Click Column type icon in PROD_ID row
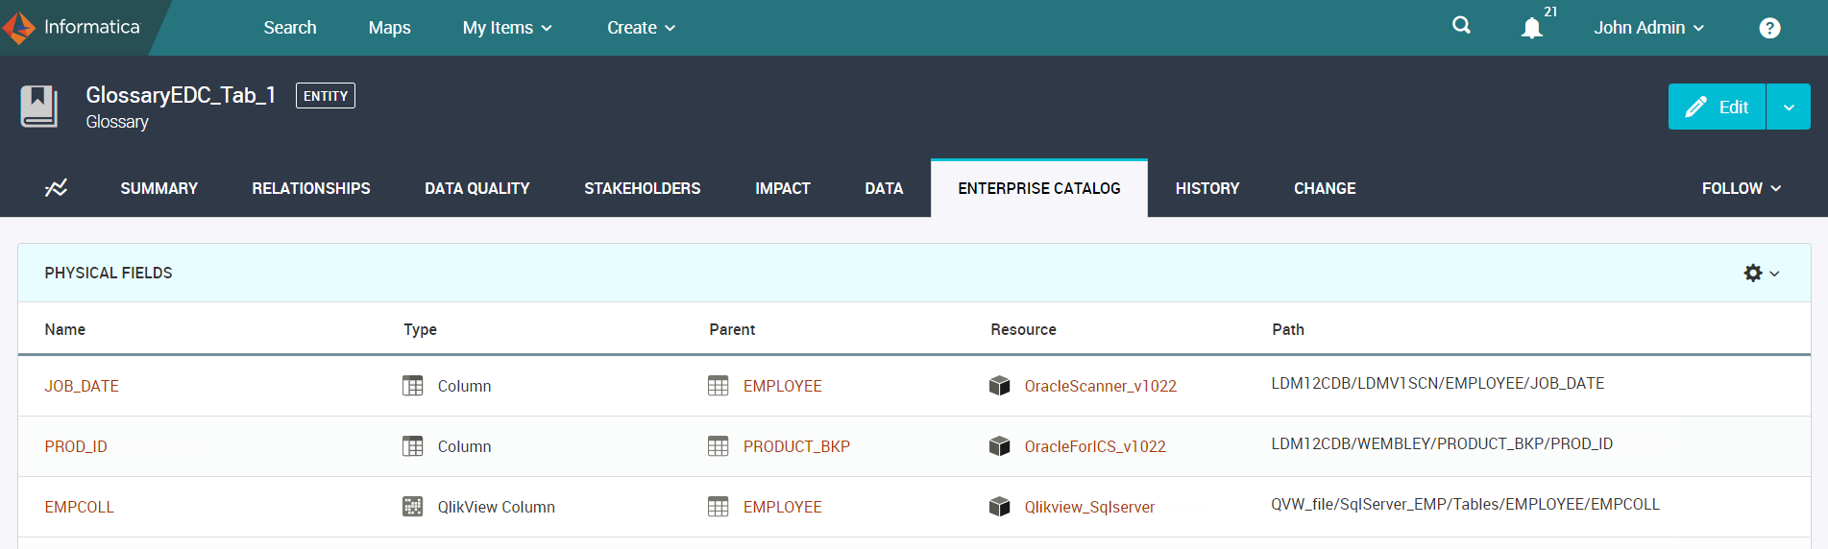 click(x=412, y=446)
